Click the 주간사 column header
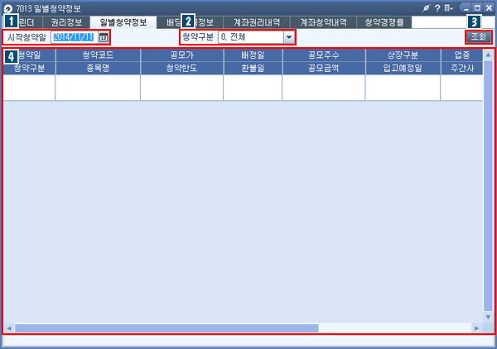The image size is (497, 349). coord(462,68)
